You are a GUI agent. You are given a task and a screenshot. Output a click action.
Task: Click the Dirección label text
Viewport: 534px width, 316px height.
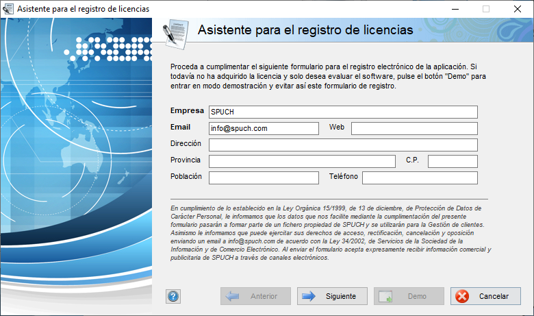[x=186, y=143]
